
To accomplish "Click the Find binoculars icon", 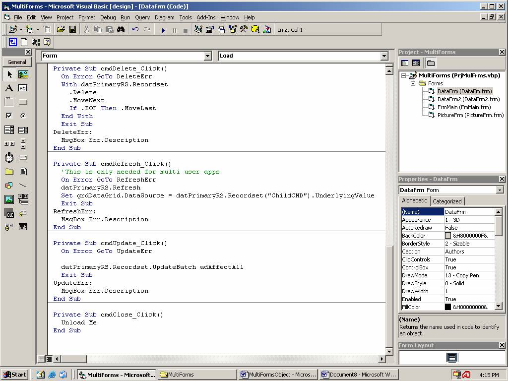I will point(121,30).
